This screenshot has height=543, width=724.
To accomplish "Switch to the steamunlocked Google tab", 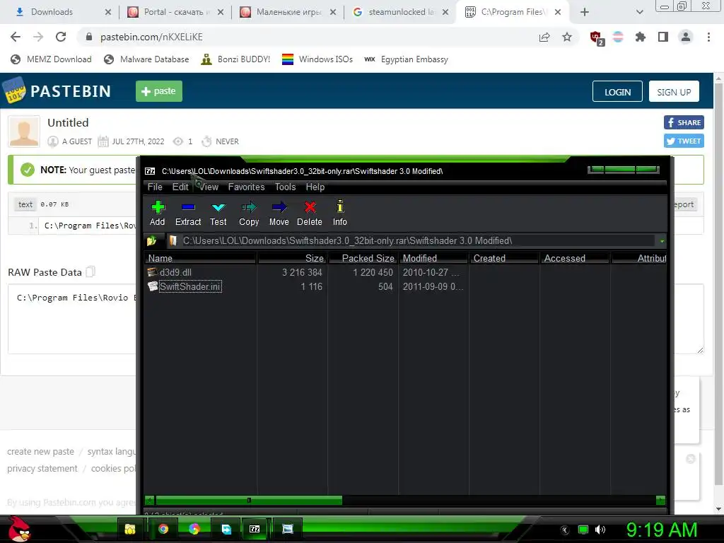I will click(x=400, y=12).
